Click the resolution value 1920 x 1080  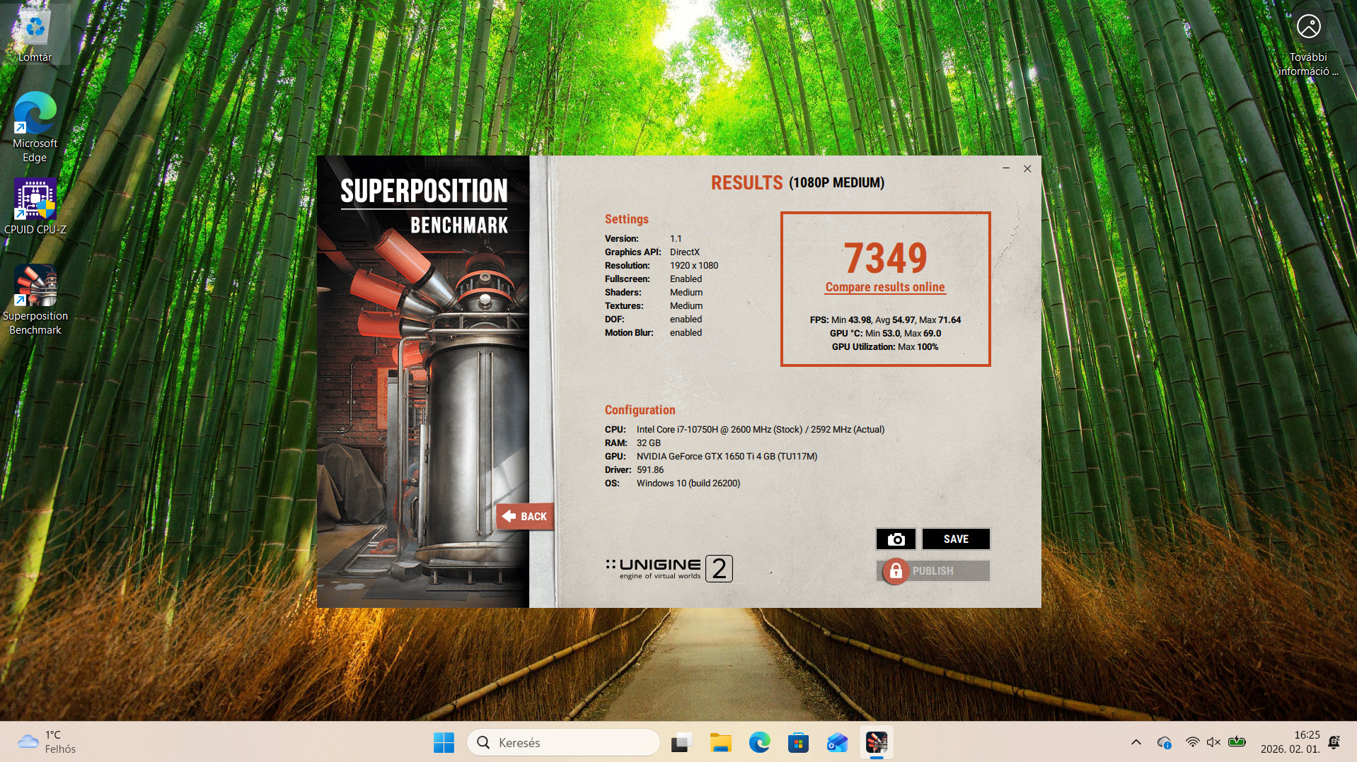tap(694, 266)
